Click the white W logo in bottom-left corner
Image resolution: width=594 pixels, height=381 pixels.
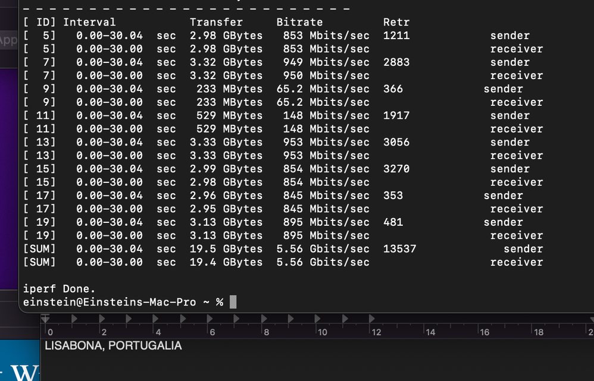click(x=24, y=371)
